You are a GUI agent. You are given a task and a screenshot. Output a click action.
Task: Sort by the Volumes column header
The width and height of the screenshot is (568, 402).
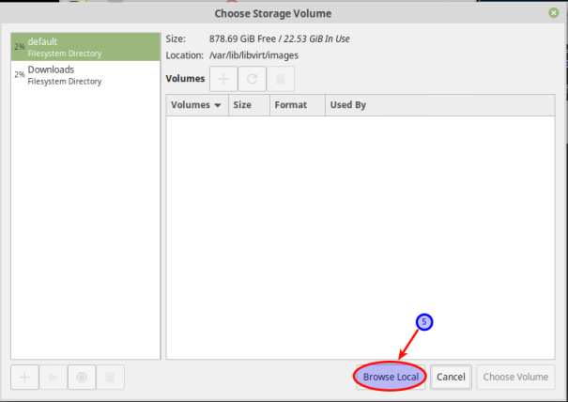click(195, 105)
